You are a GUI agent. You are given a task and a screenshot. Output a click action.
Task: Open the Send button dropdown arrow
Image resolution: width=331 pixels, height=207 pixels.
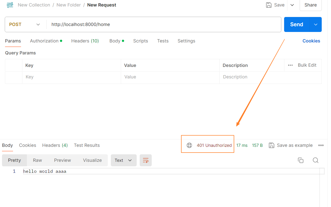[x=316, y=24]
